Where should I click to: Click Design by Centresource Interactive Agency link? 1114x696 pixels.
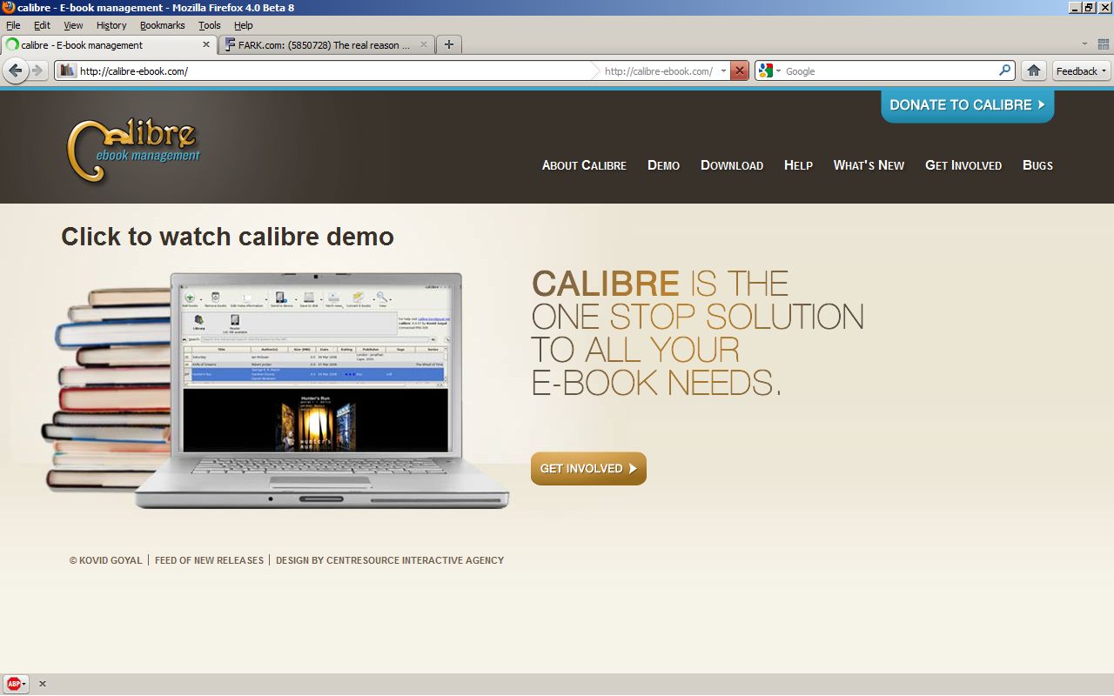pyautogui.click(x=390, y=560)
